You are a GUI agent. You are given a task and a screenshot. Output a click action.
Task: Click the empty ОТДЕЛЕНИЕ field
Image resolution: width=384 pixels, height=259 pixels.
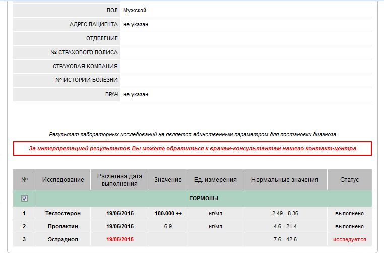pyautogui.click(x=246, y=38)
